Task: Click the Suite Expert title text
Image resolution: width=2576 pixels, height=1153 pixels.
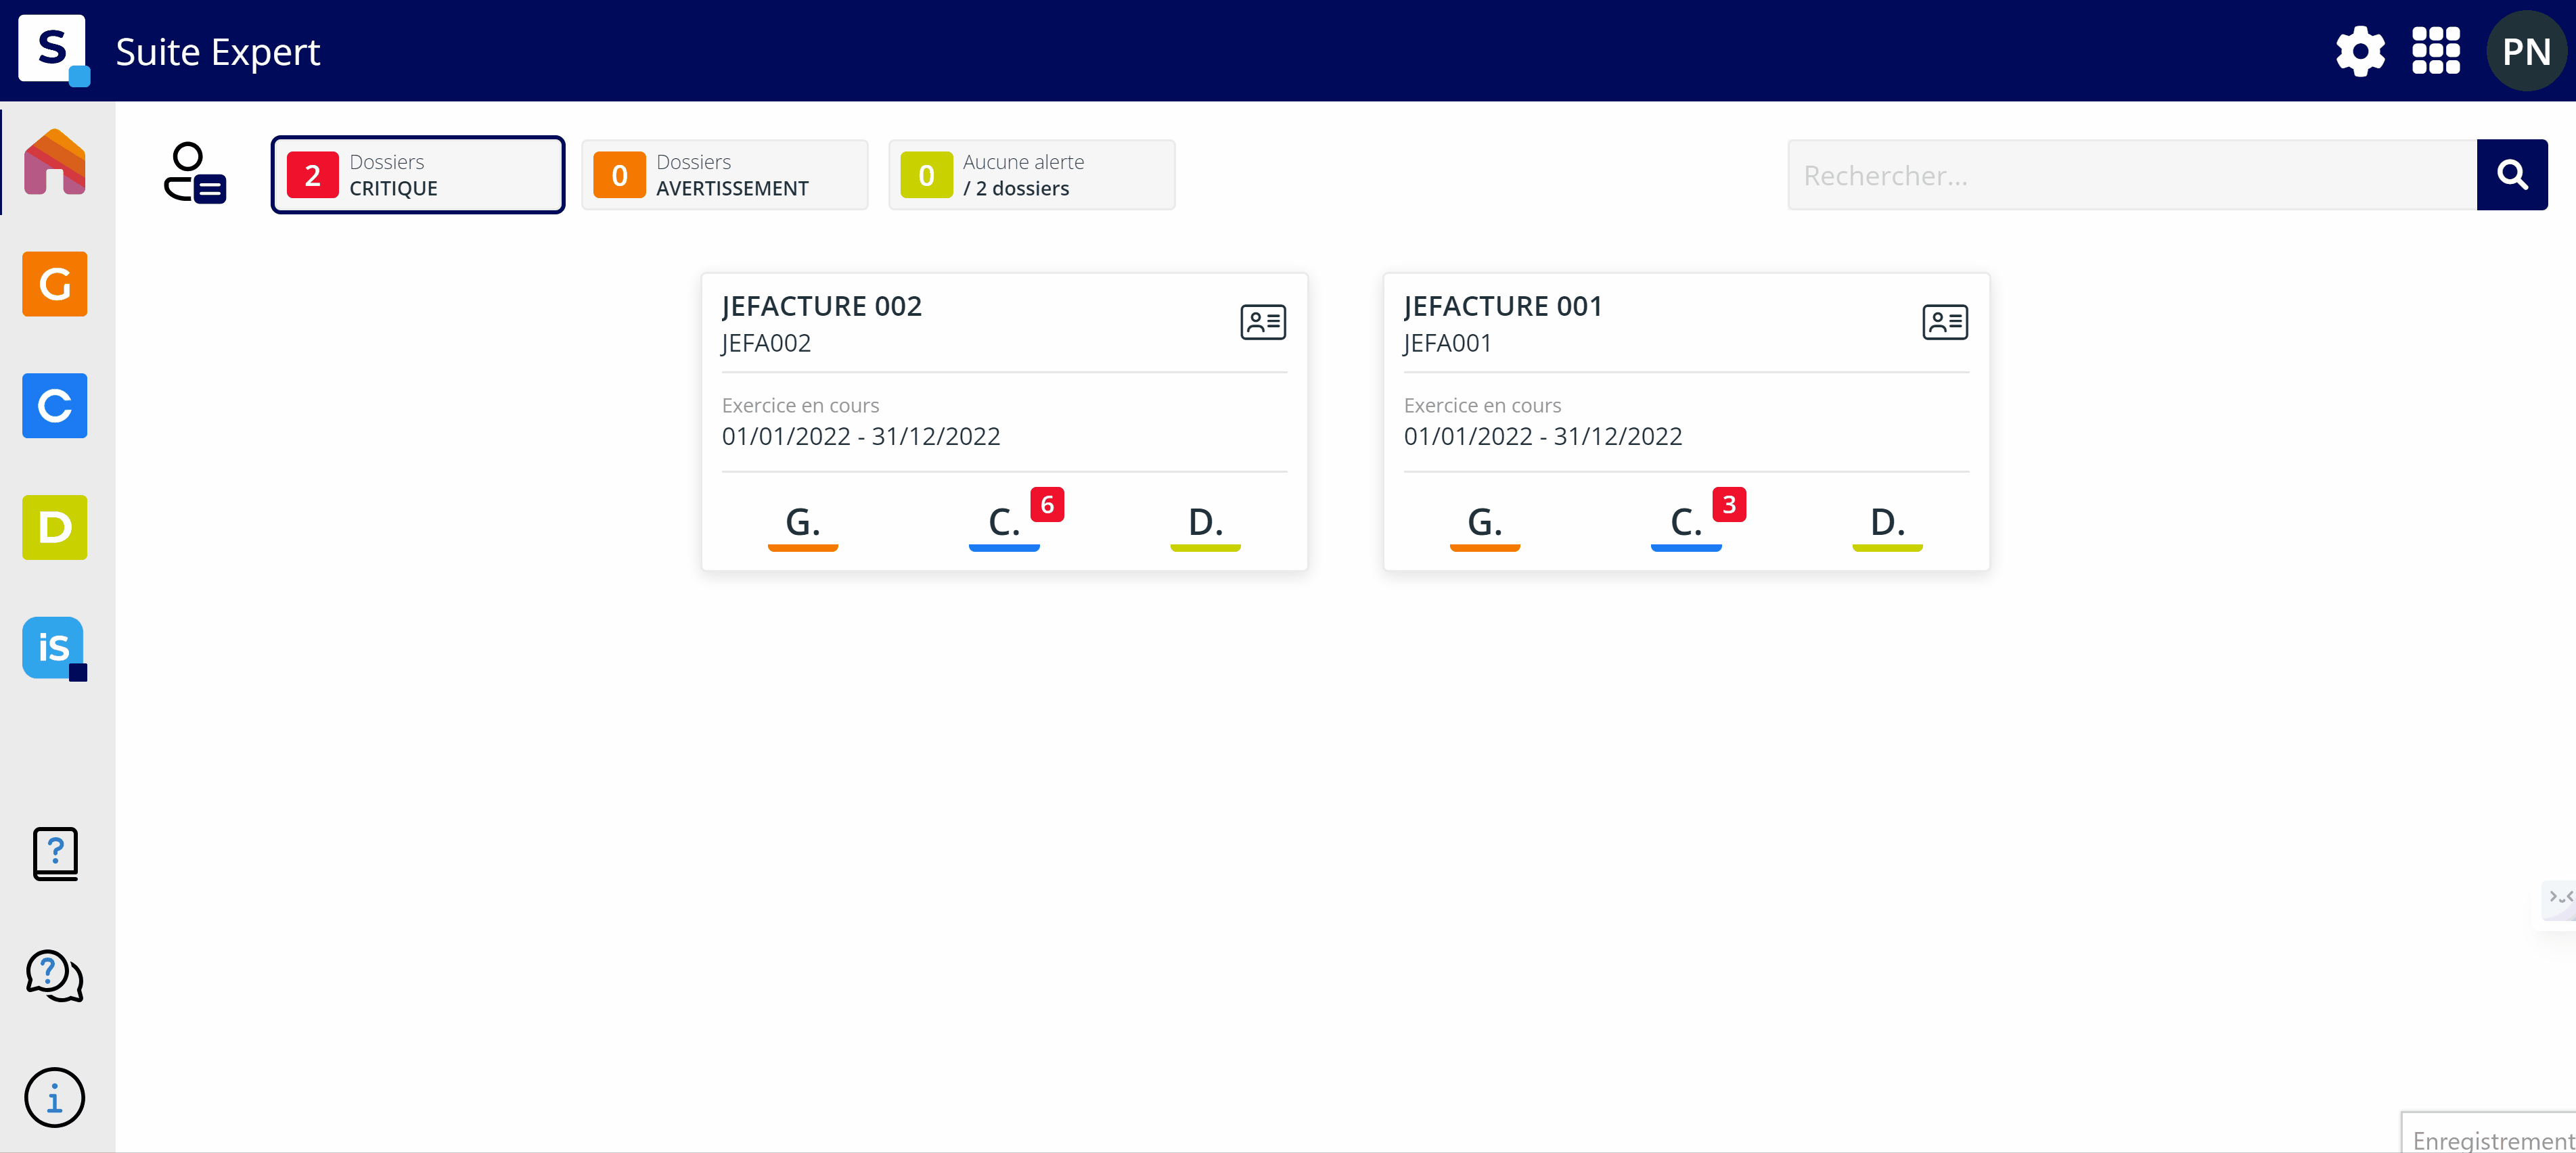Action: [218, 52]
